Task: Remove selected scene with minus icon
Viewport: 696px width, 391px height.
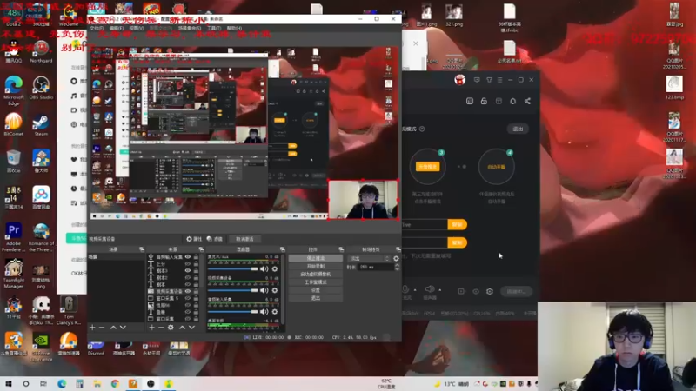Action: point(102,328)
